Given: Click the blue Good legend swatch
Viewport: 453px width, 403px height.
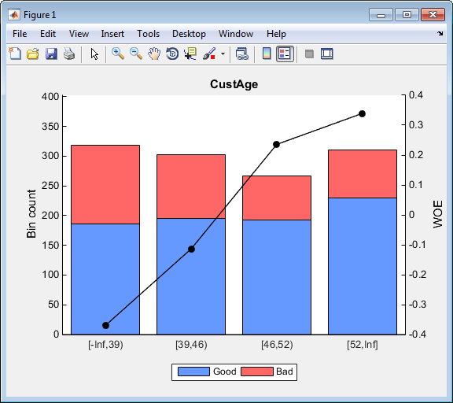Looking at the screenshot, I should 193,372.
